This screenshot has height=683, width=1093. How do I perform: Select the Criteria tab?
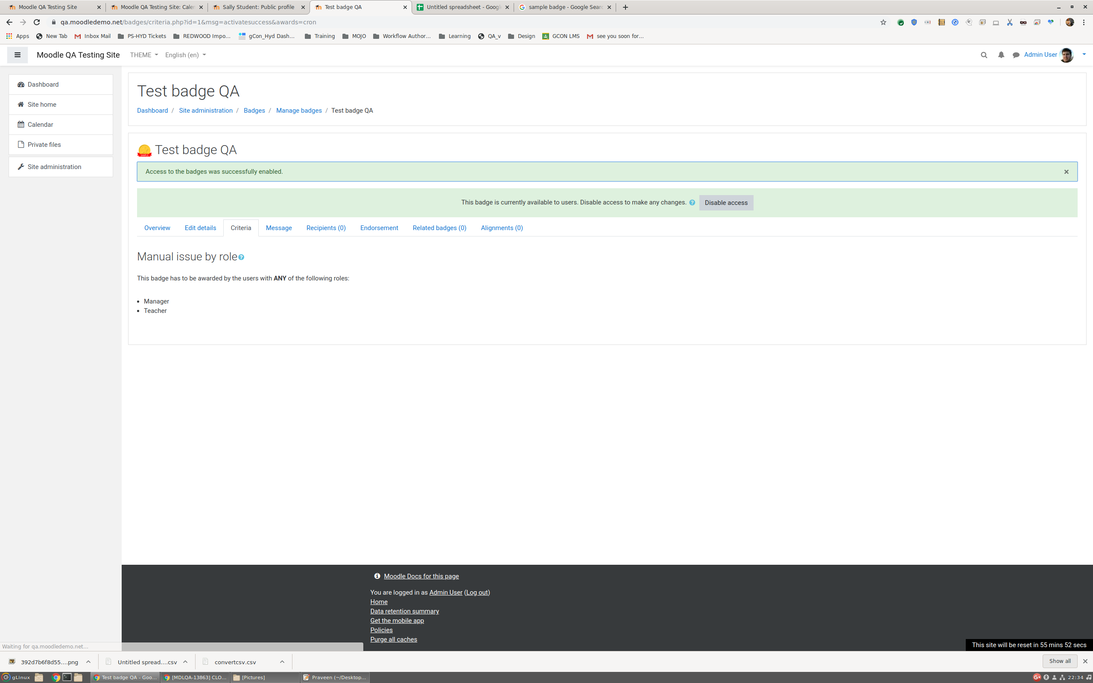point(241,228)
